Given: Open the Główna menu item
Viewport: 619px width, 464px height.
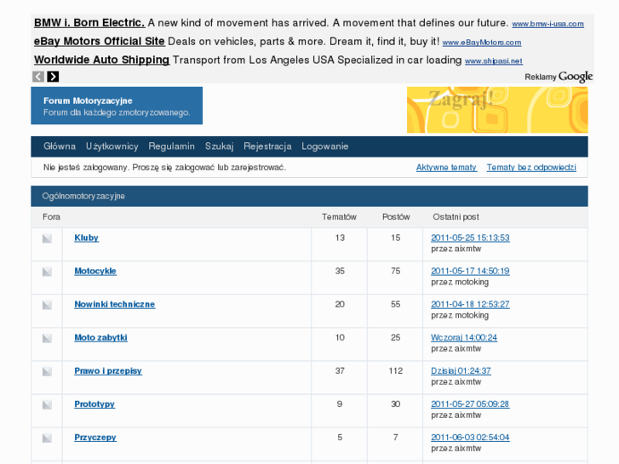Looking at the screenshot, I should pos(60,146).
